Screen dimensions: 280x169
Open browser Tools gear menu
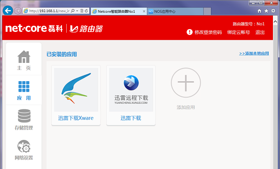pyautogui.click(x=273, y=11)
